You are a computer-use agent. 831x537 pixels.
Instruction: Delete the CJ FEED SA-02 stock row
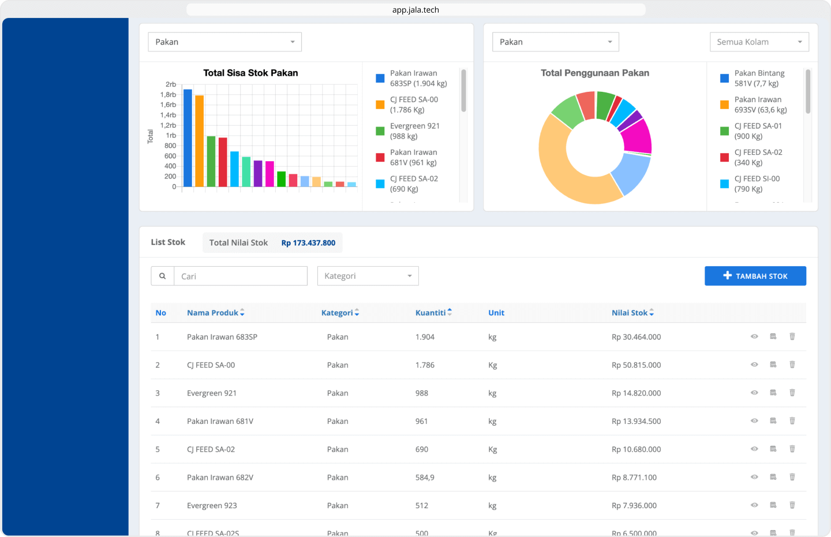(792, 449)
